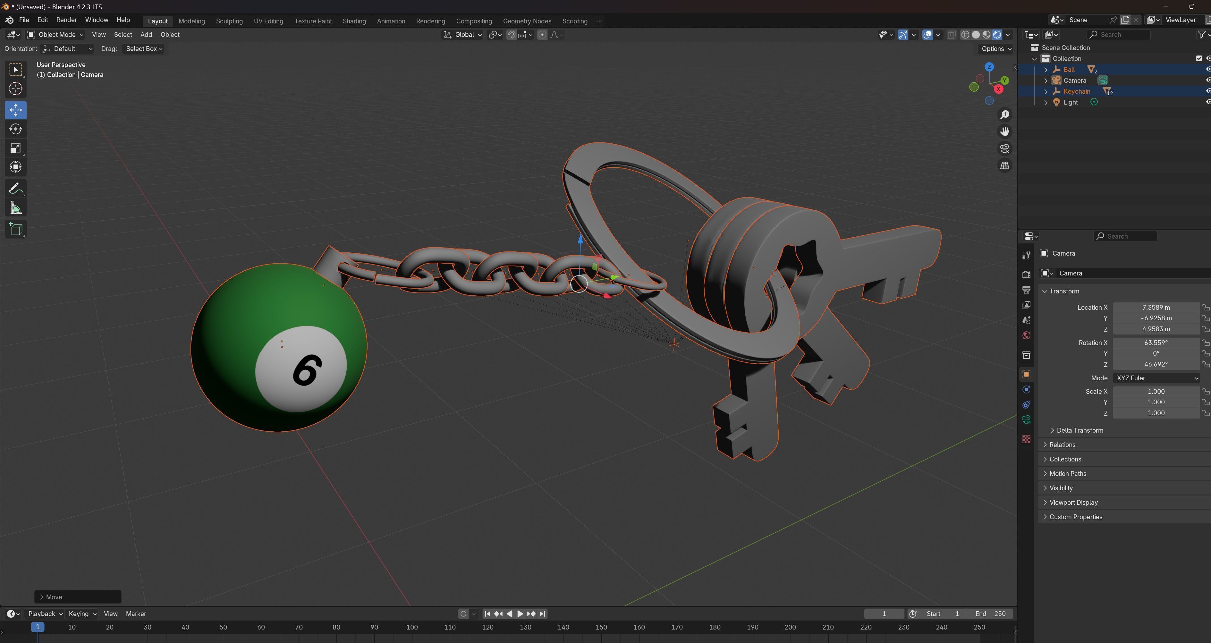Screen dimensions: 1211x643
Task: Open the Render properties tab
Action: click(1026, 275)
